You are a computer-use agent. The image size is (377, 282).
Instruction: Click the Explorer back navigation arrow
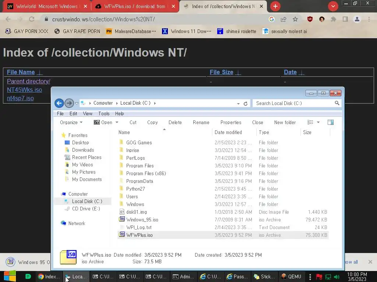[x=59, y=103]
